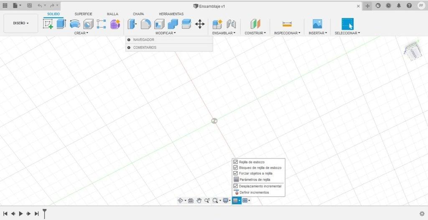The height and width of the screenshot is (220, 428).
Task: Save the document with the disk icon
Action: point(30,5)
